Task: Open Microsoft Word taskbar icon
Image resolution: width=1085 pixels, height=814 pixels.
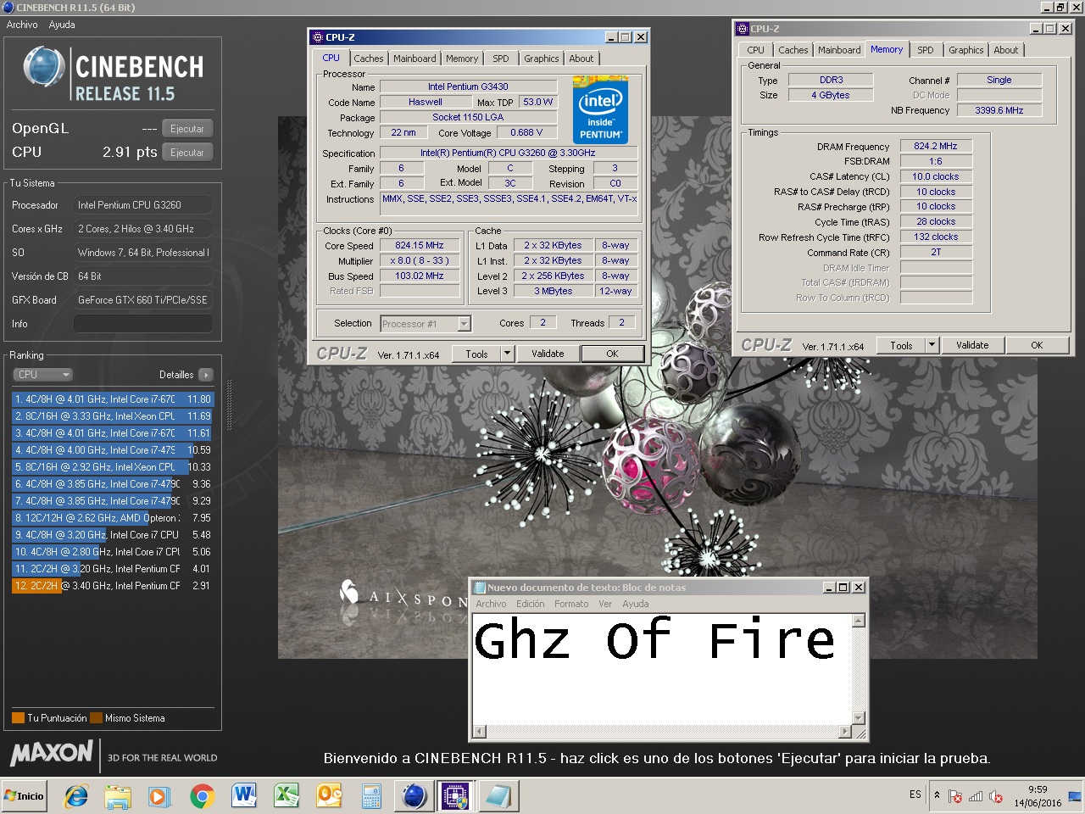Action: pos(244,796)
